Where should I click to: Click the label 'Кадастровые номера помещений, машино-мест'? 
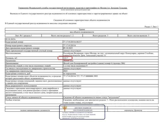point(34,82)
